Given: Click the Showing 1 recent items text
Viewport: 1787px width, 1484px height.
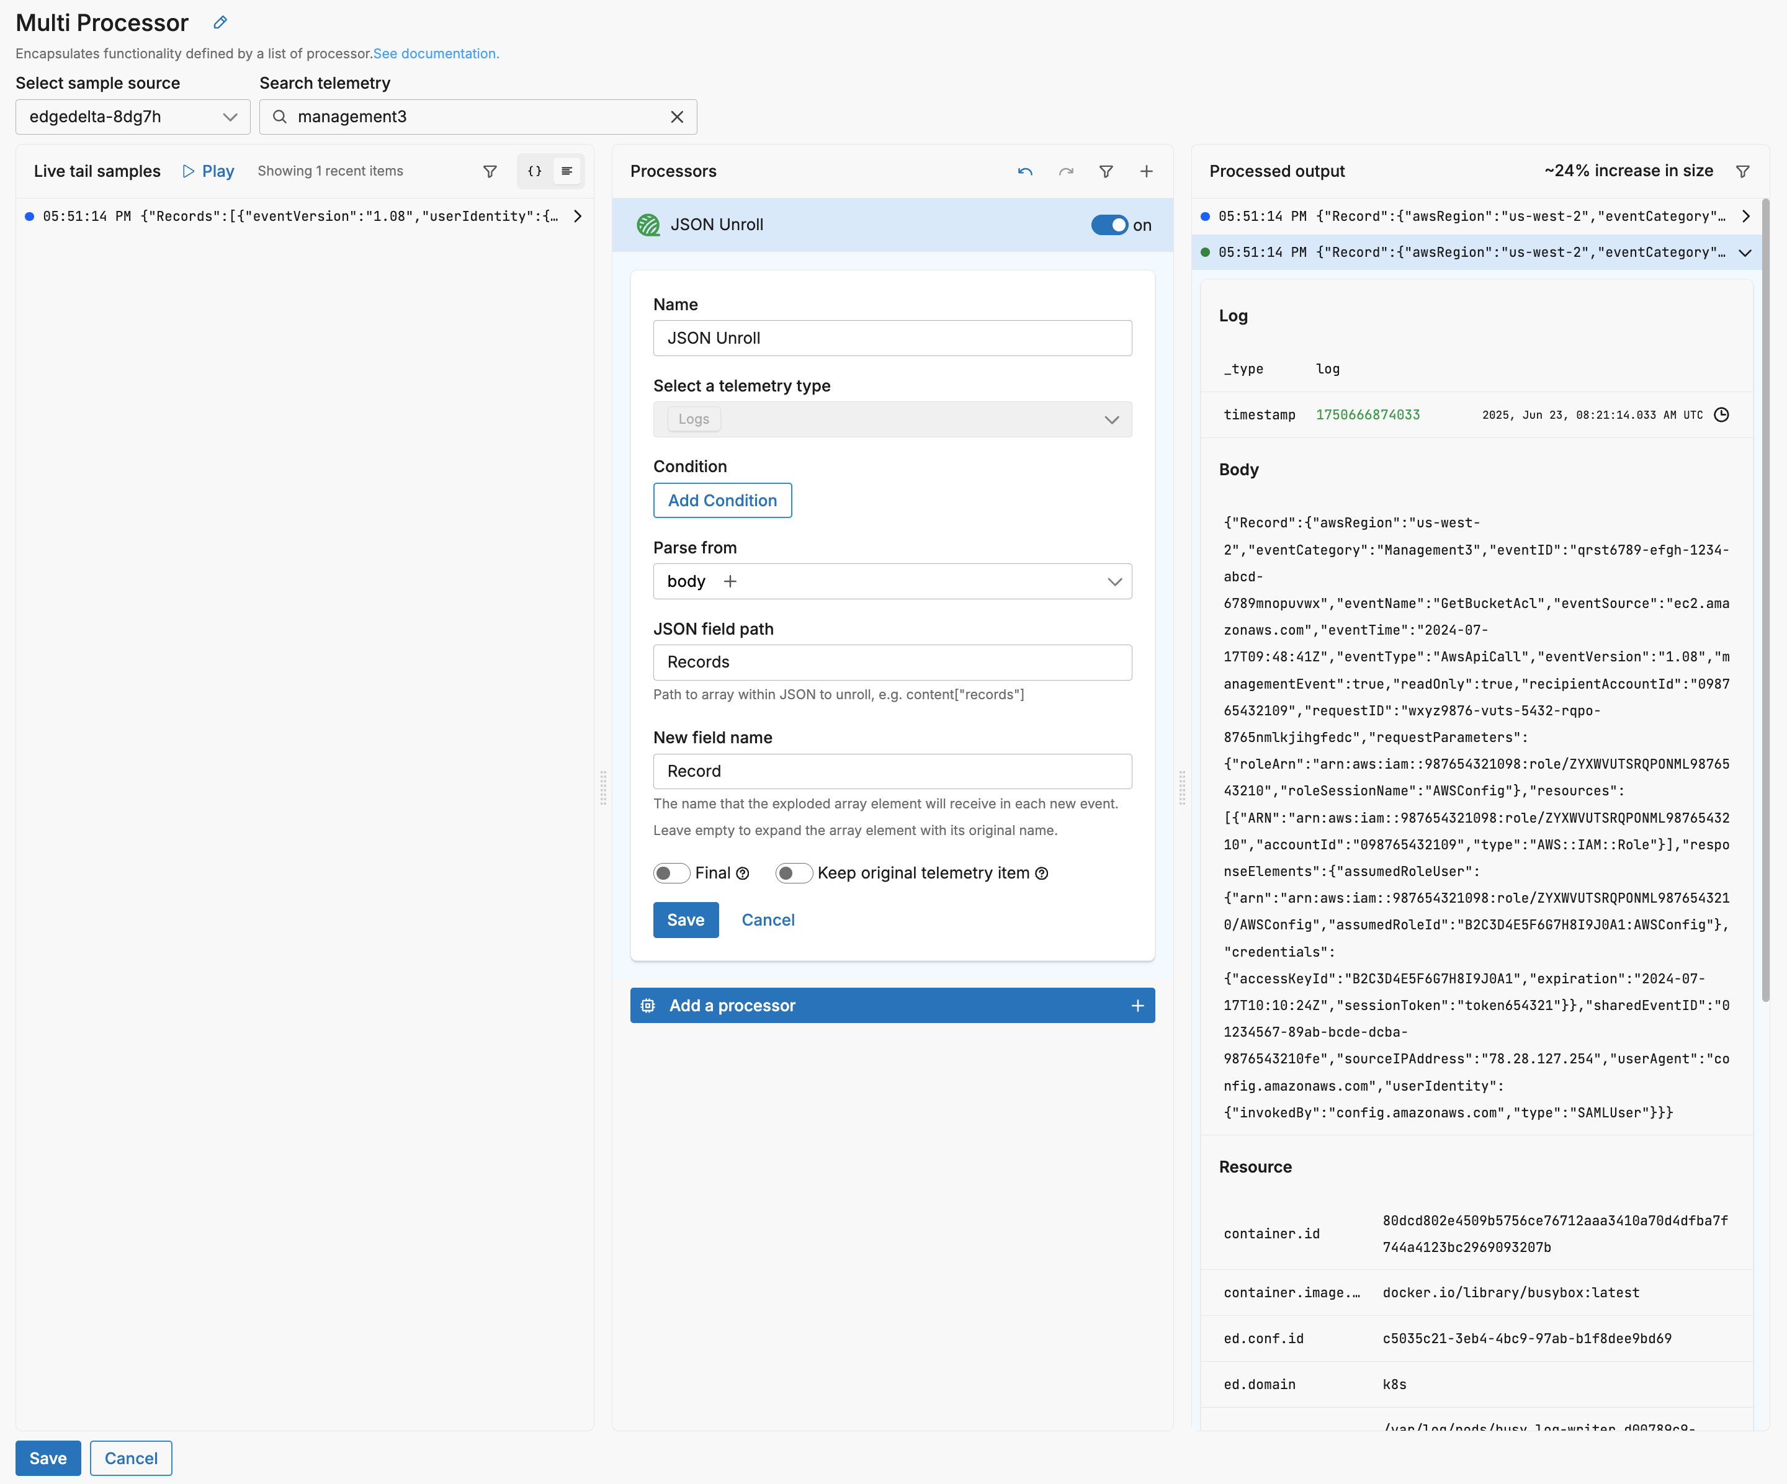Looking at the screenshot, I should pyautogui.click(x=330, y=171).
